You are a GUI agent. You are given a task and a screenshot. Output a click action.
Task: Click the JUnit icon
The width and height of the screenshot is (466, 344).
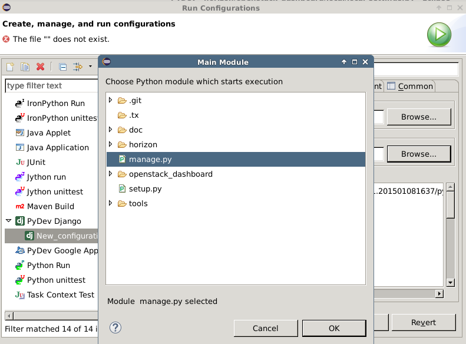tap(20, 162)
